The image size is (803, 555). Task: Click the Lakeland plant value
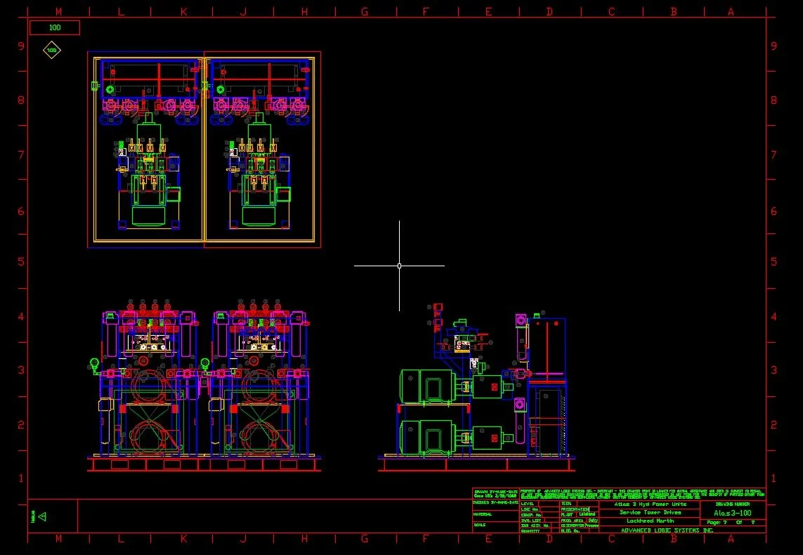(x=587, y=514)
